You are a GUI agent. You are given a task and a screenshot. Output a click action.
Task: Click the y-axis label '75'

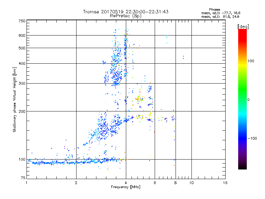pyautogui.click(x=23, y=178)
